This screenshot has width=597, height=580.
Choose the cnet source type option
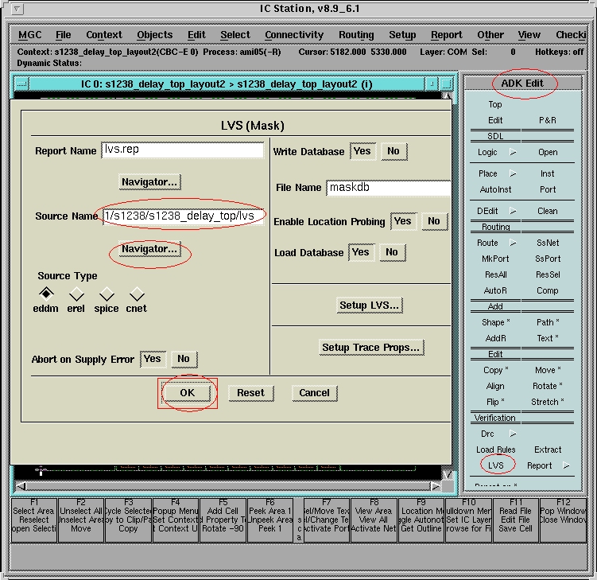click(137, 295)
